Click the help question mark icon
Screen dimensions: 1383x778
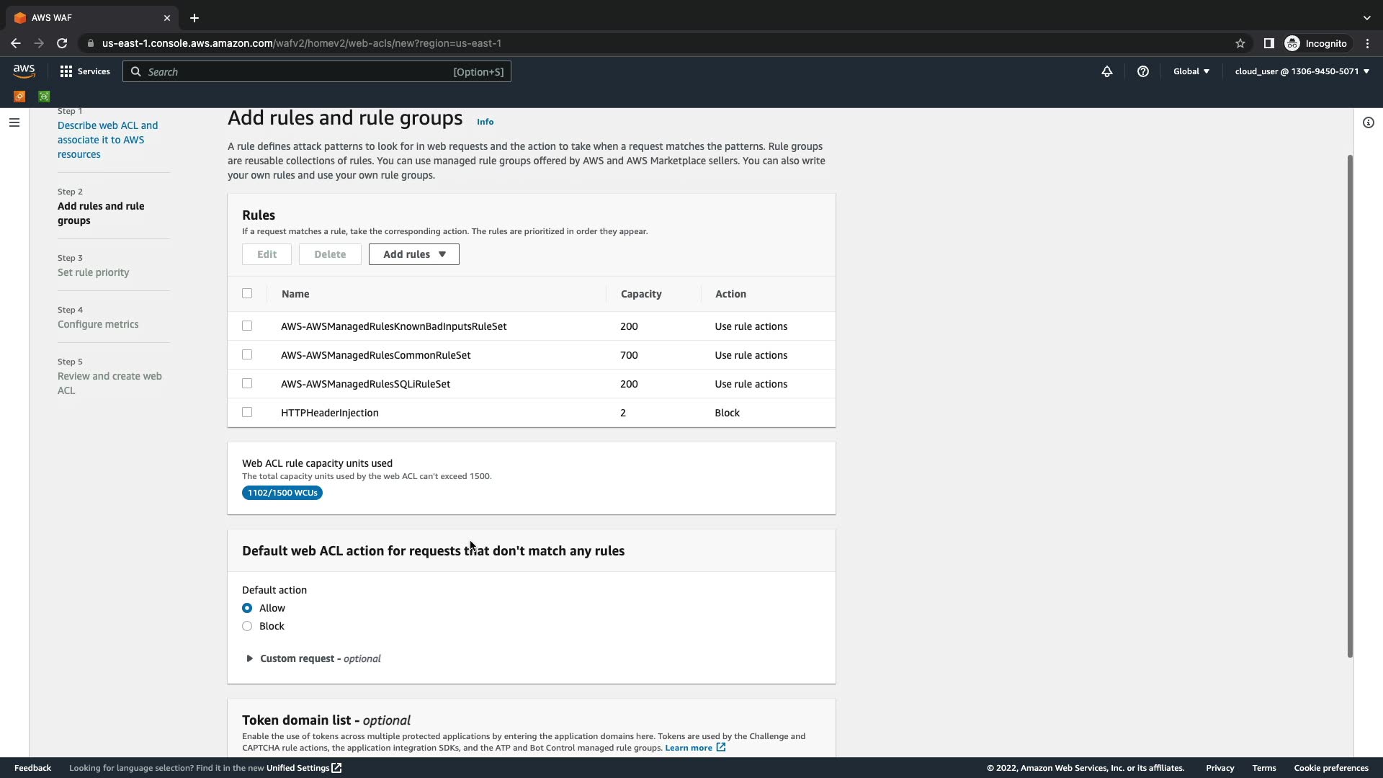tap(1142, 71)
